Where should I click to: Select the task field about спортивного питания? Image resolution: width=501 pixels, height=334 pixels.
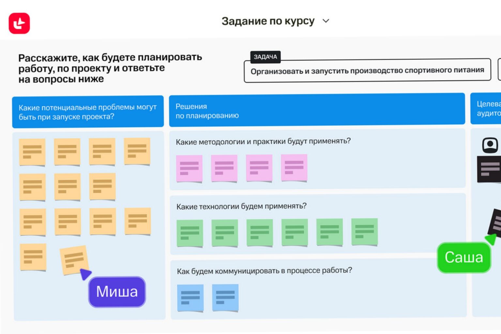tap(367, 71)
